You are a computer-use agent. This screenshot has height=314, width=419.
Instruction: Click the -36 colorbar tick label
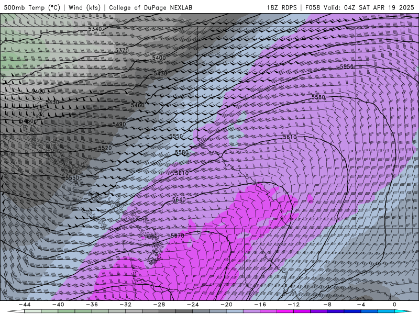[x=92, y=305]
